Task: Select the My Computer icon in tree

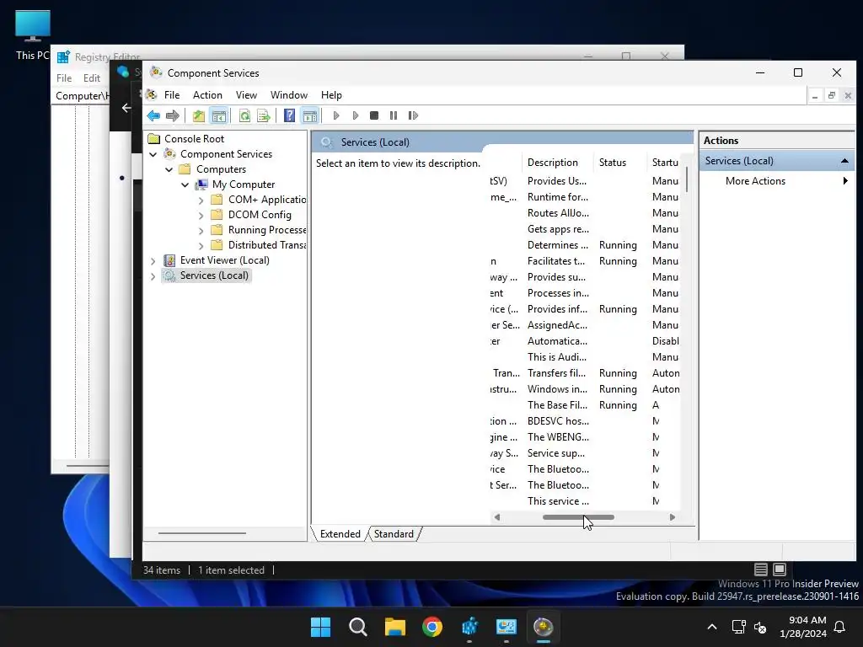Action: tap(202, 184)
